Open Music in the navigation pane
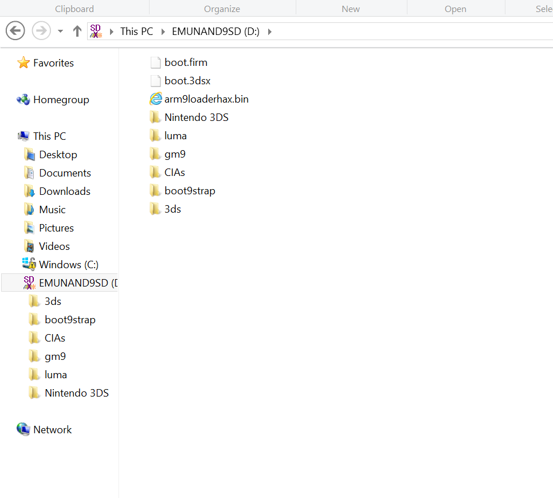Screen dimensions: 553x498 click(52, 210)
